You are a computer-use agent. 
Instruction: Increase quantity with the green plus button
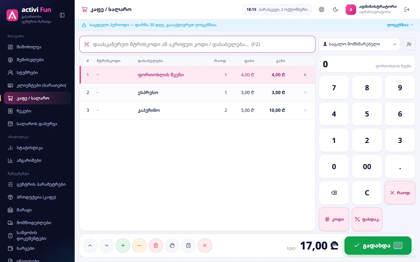(x=123, y=245)
